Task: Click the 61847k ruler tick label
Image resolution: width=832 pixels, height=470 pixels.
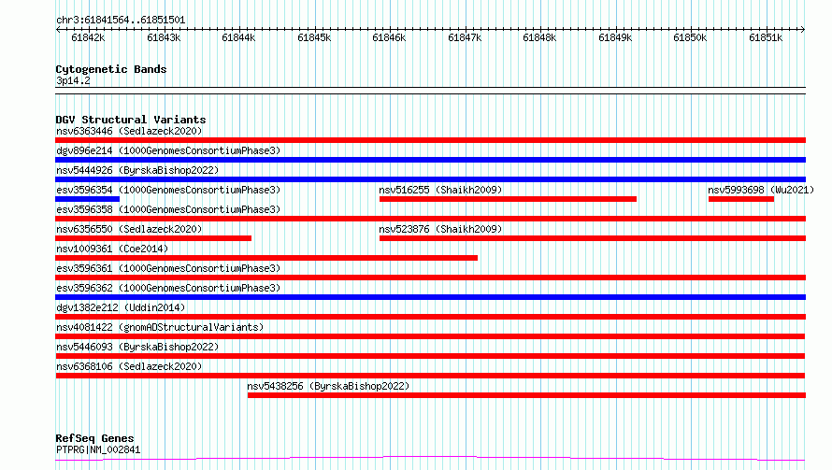Action: (465, 37)
